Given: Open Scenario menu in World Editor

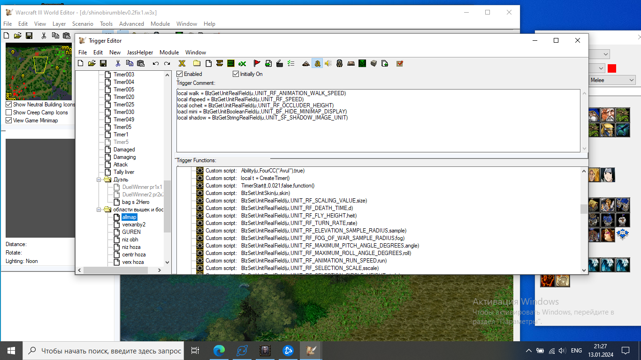Looking at the screenshot, I should [x=83, y=24].
